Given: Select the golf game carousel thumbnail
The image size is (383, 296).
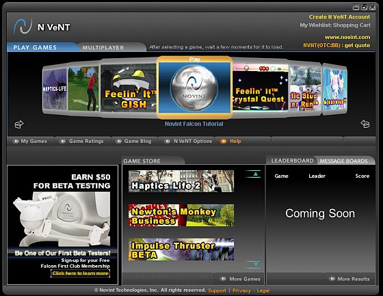Looking at the screenshot, I should point(83,88).
